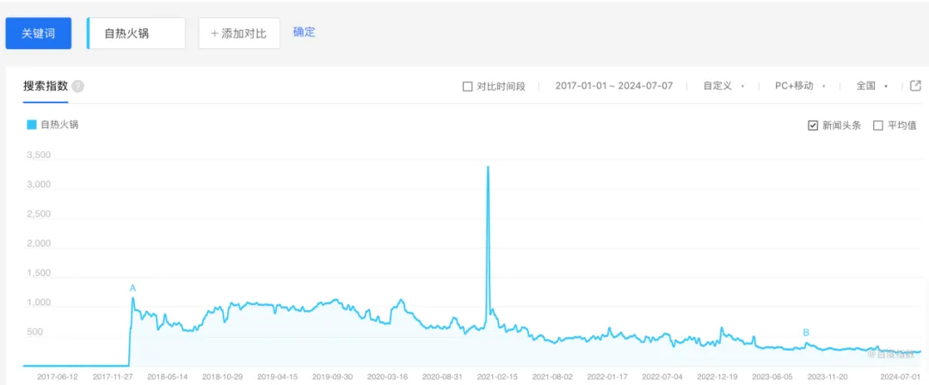
Task: Toggle the 对比时间段 checkbox
Action: (468, 86)
